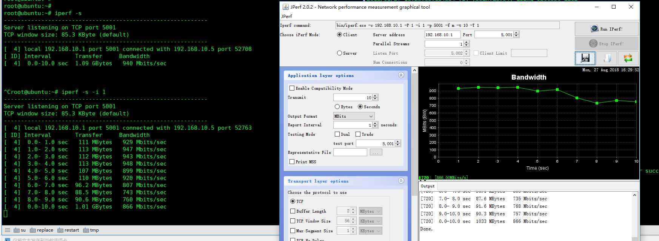
Task: Switch to the Output tab
Action: (428, 186)
